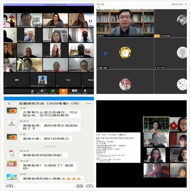Screen dimensions: 190x191
Task: Open the Reactions icon in Zoom toolbar
Action: [85, 91]
